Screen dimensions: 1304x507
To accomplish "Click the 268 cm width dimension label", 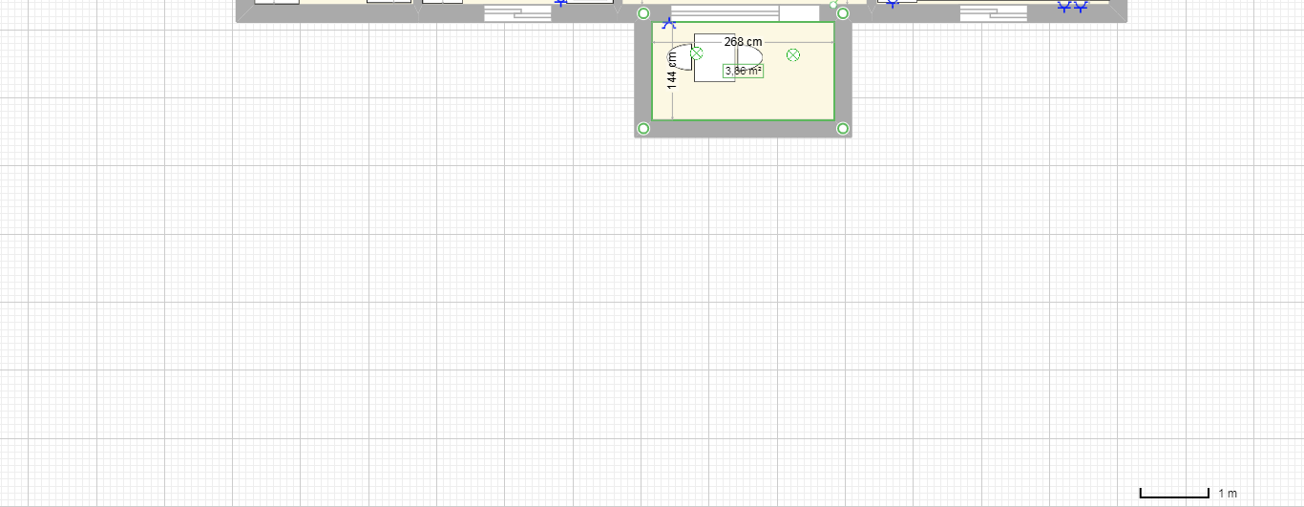I will [x=743, y=41].
